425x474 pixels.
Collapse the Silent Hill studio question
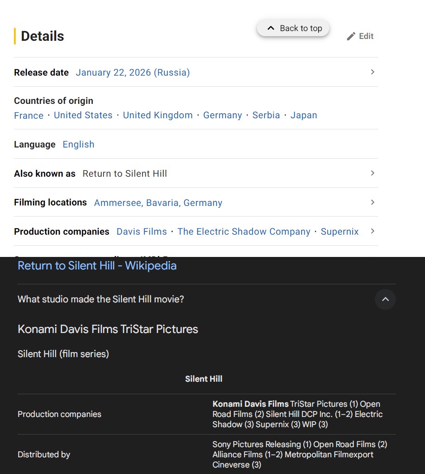point(385,300)
